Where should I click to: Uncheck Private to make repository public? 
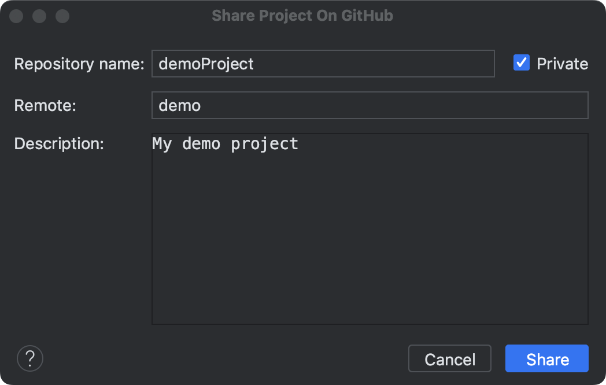point(522,63)
